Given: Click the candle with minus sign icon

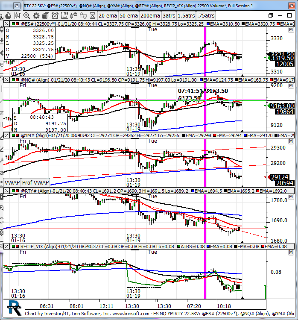Looking at the screenshot, I should (73, 16).
